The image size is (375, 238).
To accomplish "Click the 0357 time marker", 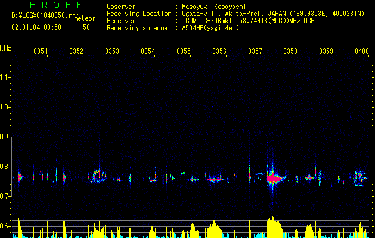I will (x=255, y=51).
